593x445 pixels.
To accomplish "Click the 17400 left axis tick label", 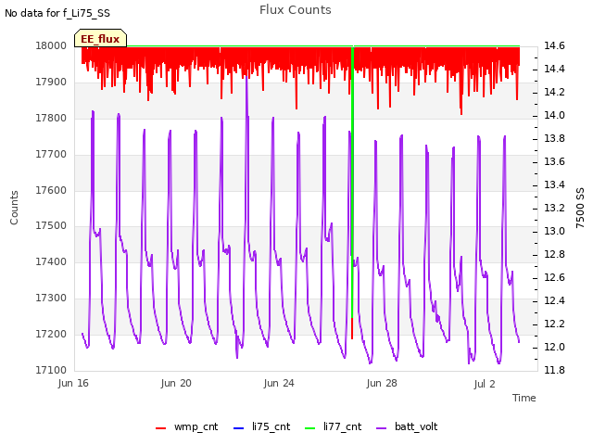I will pyautogui.click(x=51, y=261).
